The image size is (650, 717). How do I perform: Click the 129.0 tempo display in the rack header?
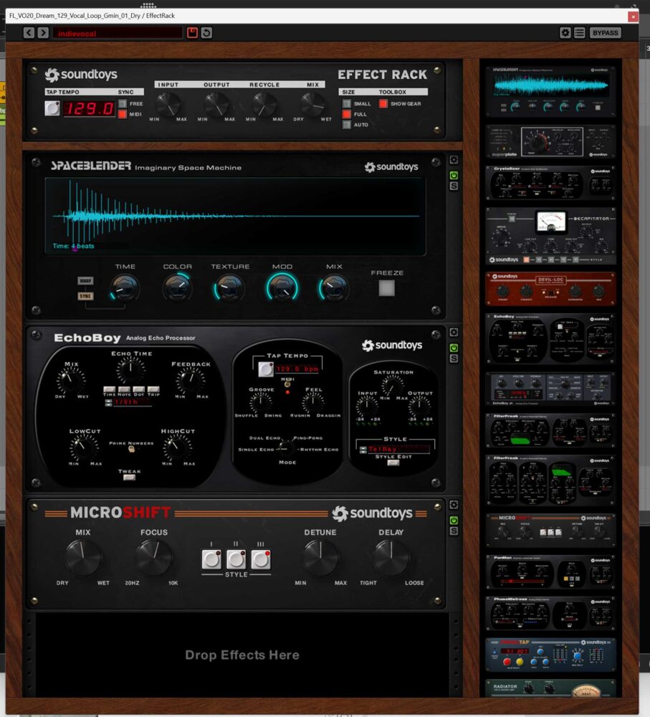click(89, 109)
